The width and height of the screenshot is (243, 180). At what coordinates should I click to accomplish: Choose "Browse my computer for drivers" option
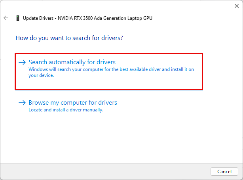(73, 103)
